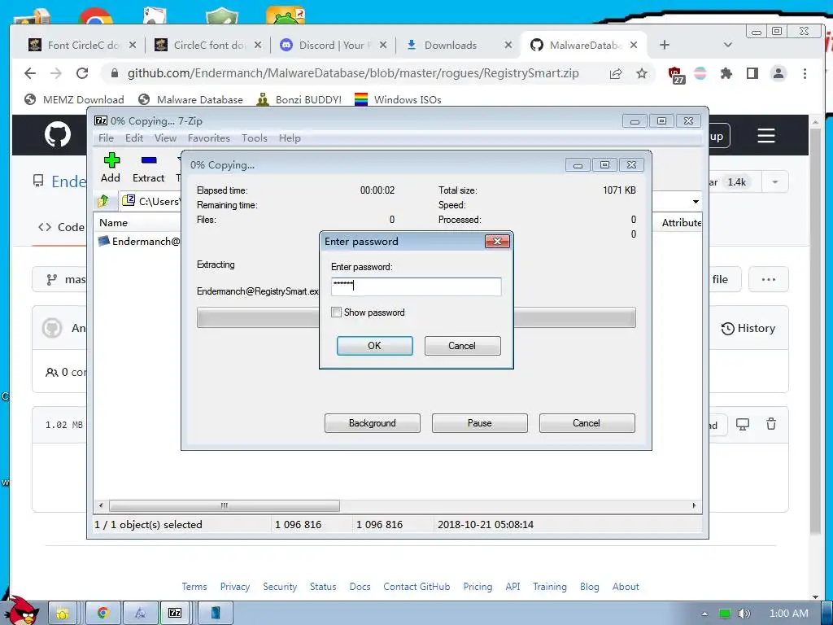
Task: Open the 7-Zip Help menu
Action: click(x=290, y=138)
